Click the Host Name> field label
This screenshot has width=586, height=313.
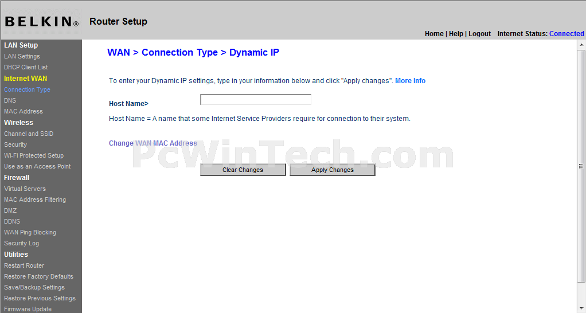click(x=128, y=103)
